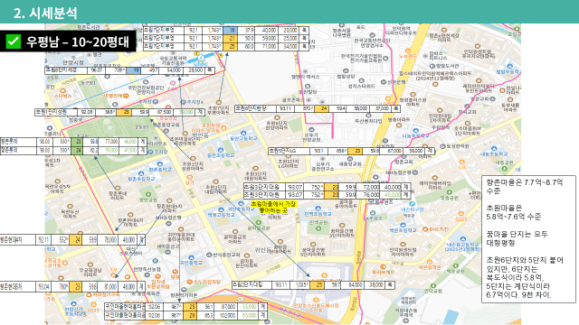This screenshot has height=325, width=579.
Task: Click the 평촌중학교 school marker icon
Action: (159, 164)
